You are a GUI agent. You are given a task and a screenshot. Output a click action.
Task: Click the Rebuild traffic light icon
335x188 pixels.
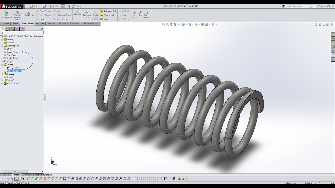click(x=69, y=6)
